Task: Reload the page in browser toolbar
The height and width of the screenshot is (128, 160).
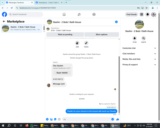Action: (12, 8)
